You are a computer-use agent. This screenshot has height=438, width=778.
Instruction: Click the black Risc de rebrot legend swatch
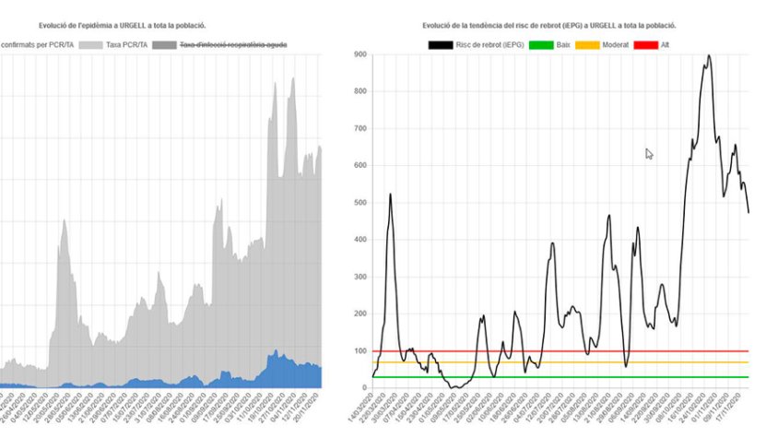[439, 44]
